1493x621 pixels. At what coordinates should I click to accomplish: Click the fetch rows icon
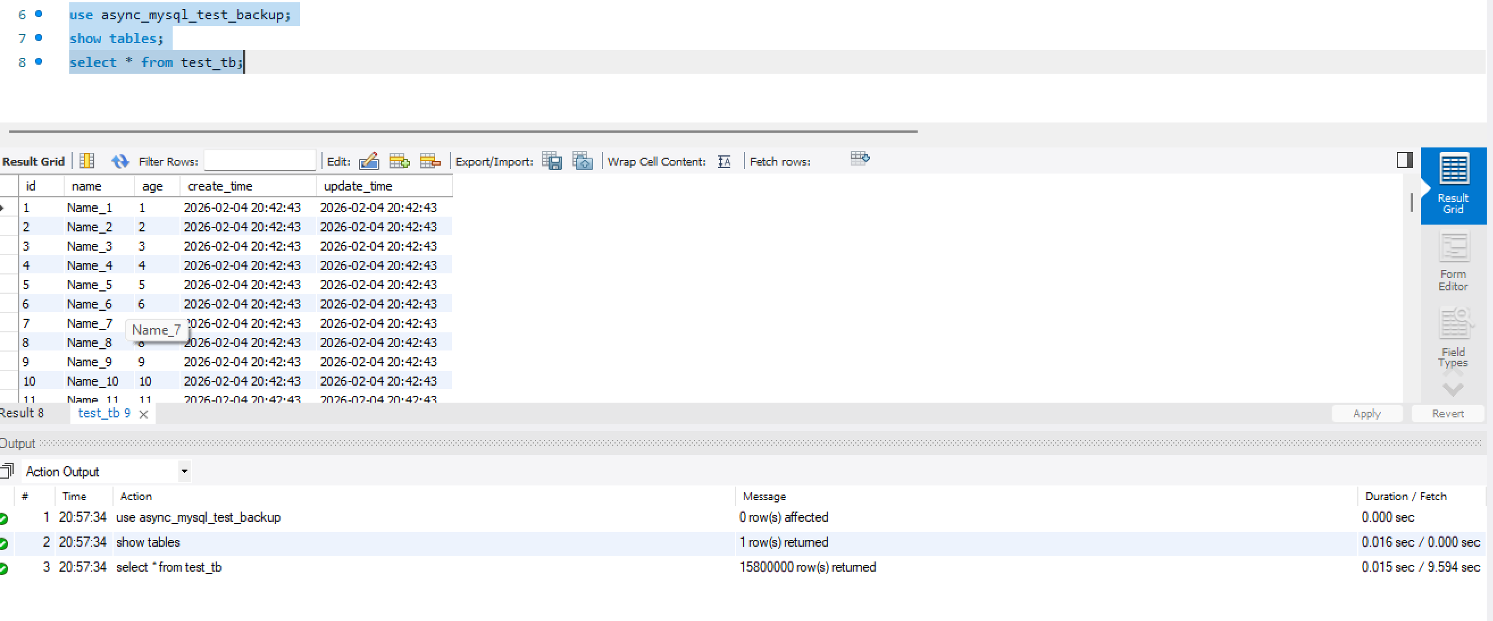860,159
